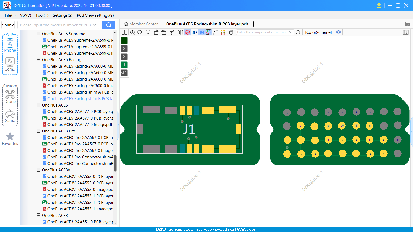Viewport: 413px width, 232px height.
Task: Open the ColorScheme settings
Action: [x=318, y=32]
